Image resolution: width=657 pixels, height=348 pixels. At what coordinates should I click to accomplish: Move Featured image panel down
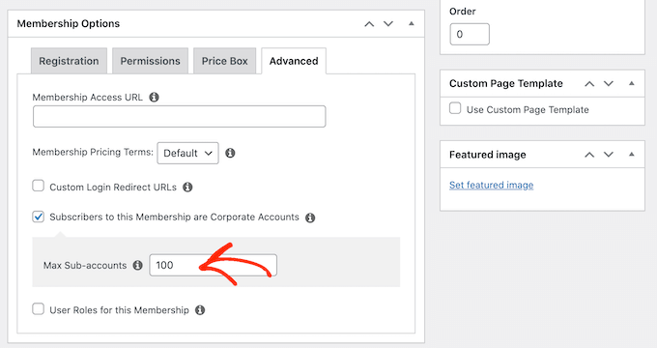click(609, 155)
